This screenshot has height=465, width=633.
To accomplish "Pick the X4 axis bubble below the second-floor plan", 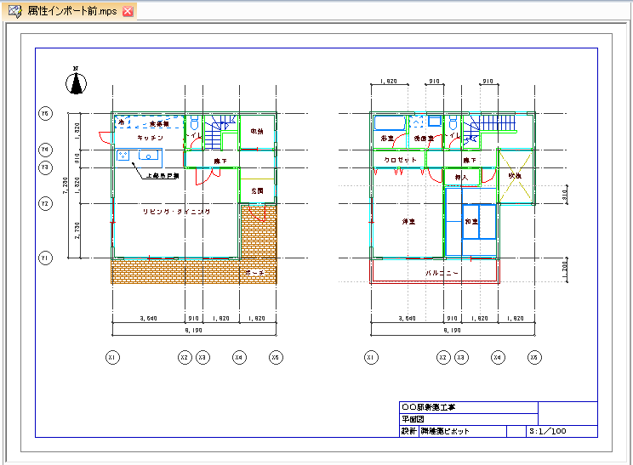I will click(x=498, y=357).
